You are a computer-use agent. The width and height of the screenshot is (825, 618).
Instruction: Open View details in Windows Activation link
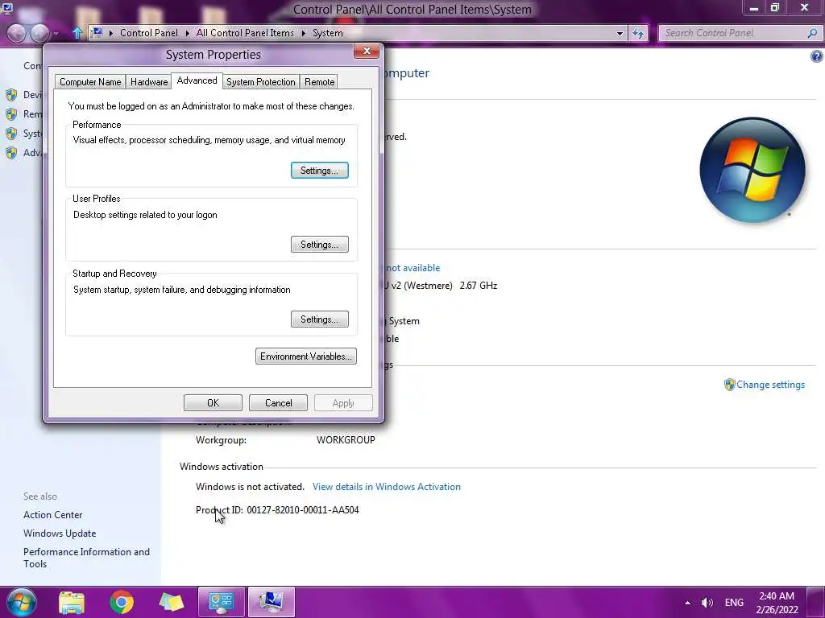(386, 487)
